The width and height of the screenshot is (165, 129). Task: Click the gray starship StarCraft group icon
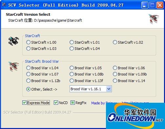tap(14, 41)
